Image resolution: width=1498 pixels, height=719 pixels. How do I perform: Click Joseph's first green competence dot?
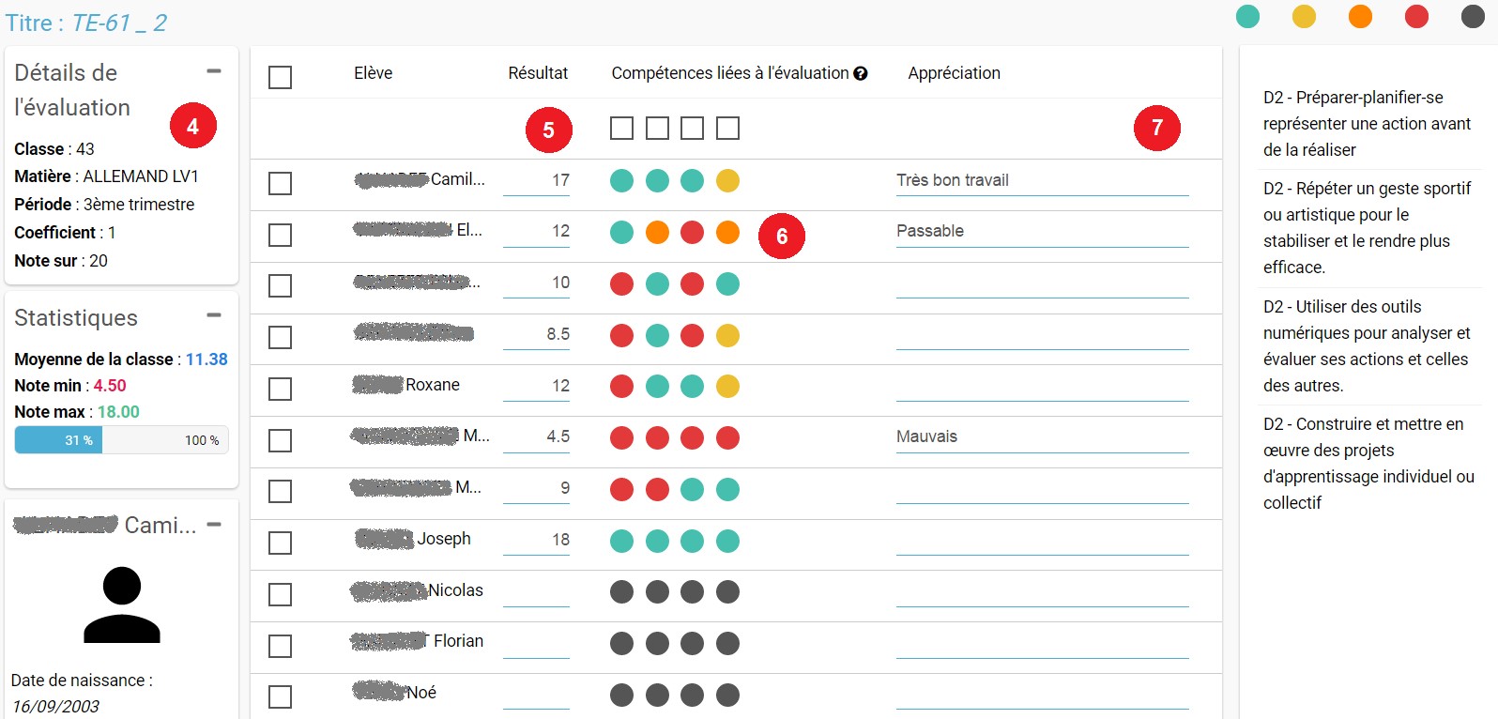click(x=621, y=541)
